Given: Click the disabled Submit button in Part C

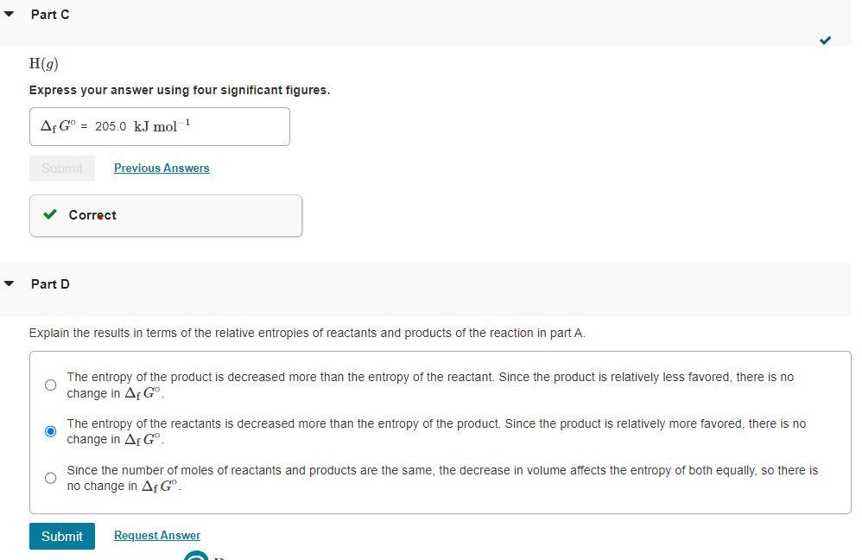Looking at the screenshot, I should pyautogui.click(x=61, y=168).
